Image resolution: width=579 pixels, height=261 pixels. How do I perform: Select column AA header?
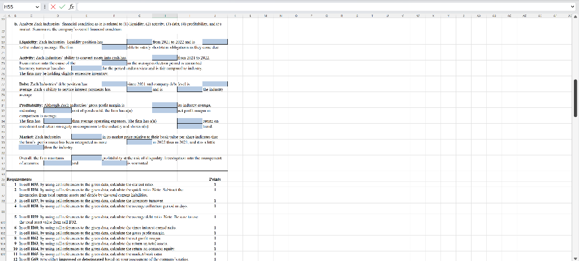(x=478, y=16)
